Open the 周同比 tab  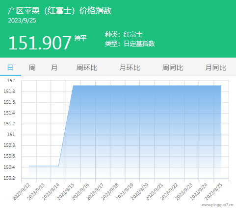173,68
